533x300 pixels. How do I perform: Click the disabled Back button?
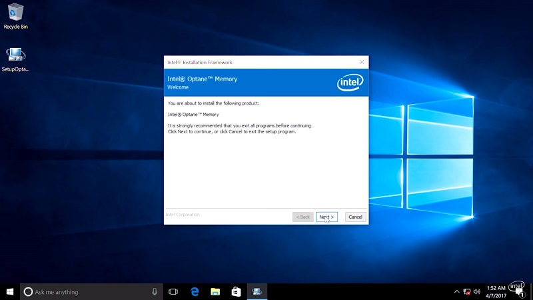tap(302, 217)
